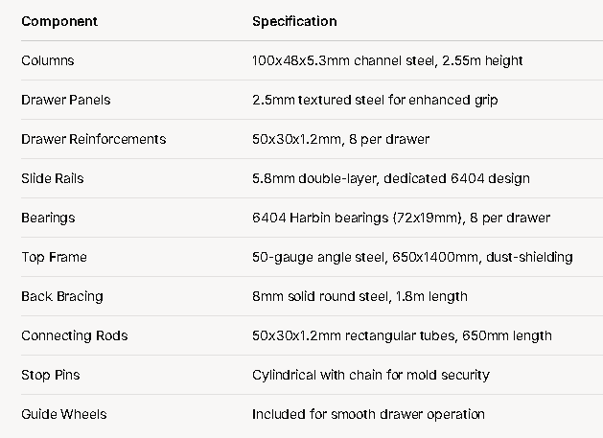Click the double-layer 6404 design text
Viewport: 603px width, 438px height.
pos(391,178)
